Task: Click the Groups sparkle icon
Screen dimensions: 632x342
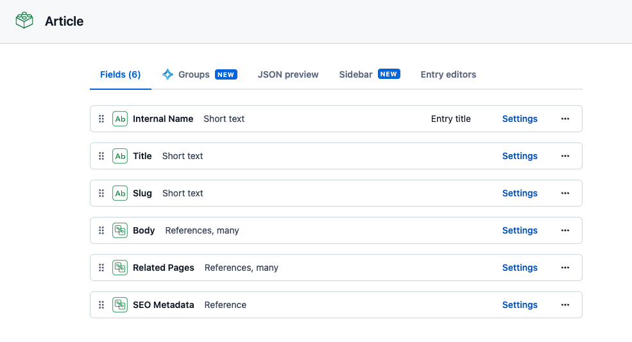Action: 167,74
